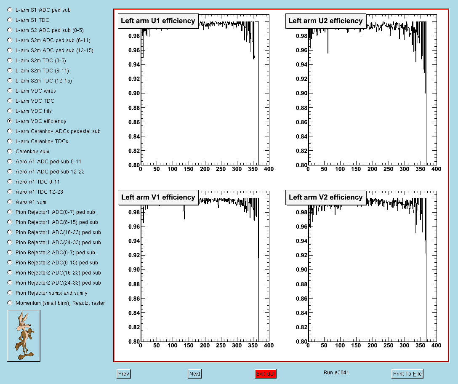Click the red Exit GUI button
458x384 pixels.
click(266, 374)
